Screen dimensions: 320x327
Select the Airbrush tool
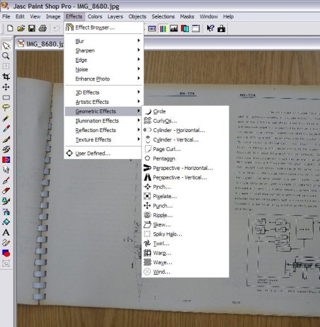(6, 211)
